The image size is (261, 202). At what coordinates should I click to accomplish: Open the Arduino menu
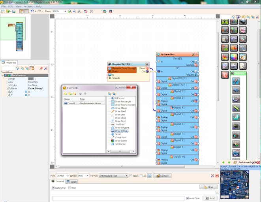tap(29, 6)
